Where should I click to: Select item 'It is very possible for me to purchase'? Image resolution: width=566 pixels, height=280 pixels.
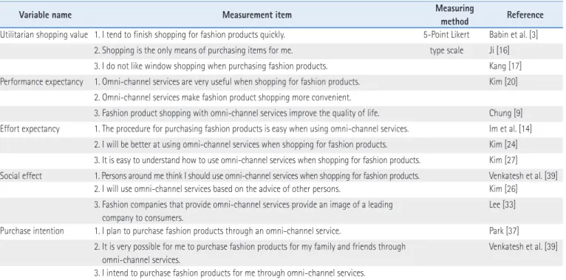[x=250, y=253]
